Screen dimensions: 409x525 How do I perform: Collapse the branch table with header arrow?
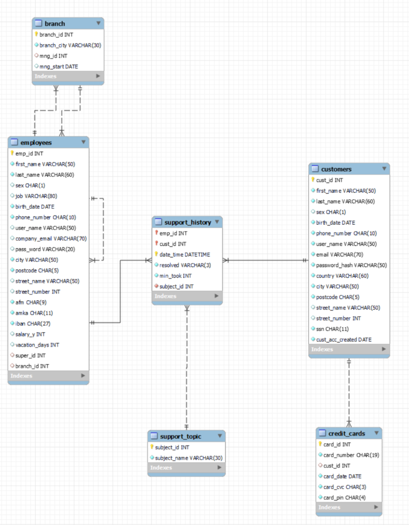point(99,23)
